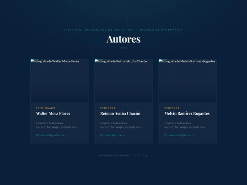Screen dimensions: 247x185
Task: Click Instituto Tecnológico line in Reiman's card
Action: coord(120,127)
